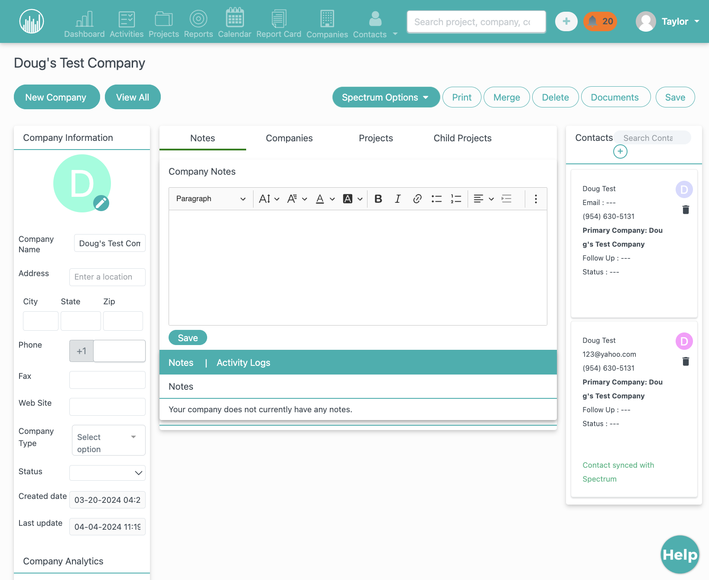Open the Contacts person icon

point(375,19)
